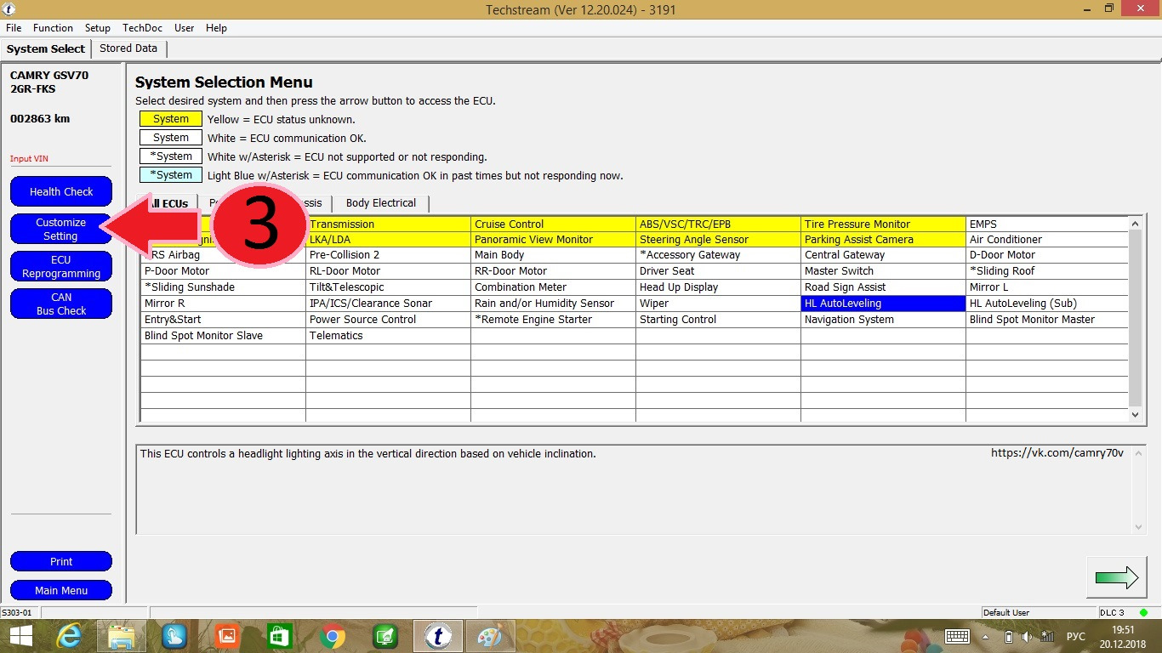Viewport: 1162px width, 653px height.
Task: Click the Print button
Action: (61, 561)
